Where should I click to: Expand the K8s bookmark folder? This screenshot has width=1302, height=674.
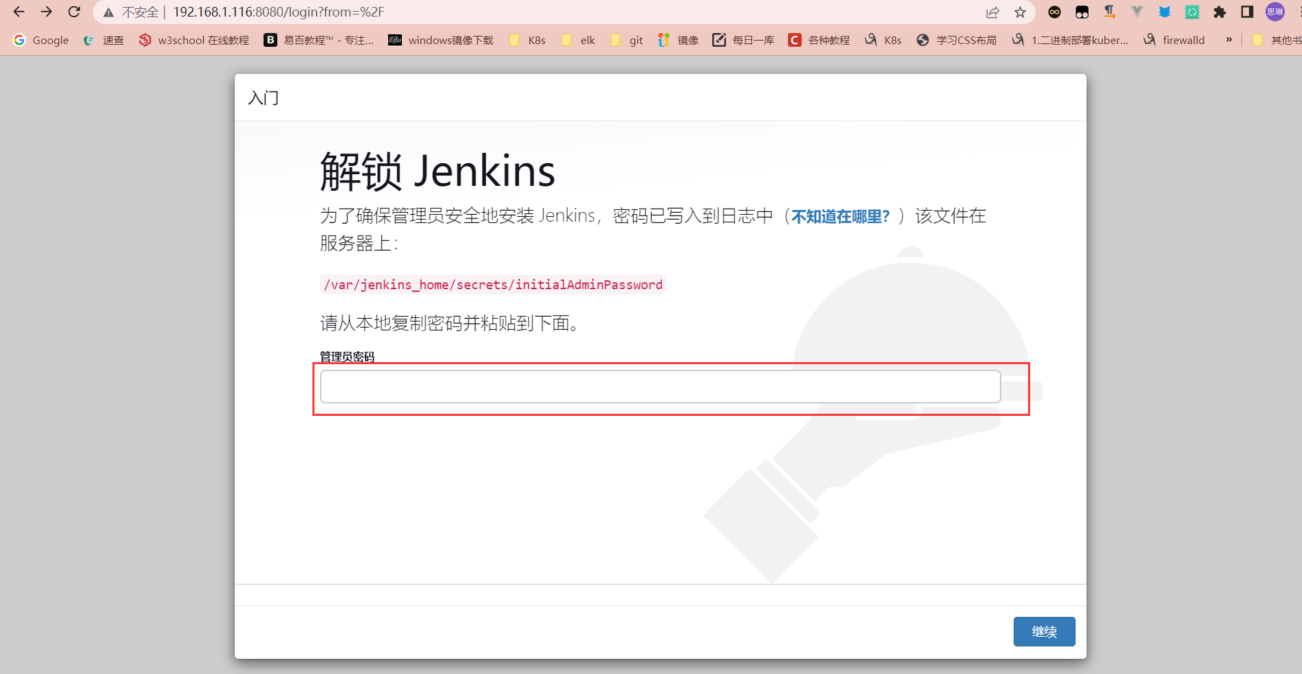pyautogui.click(x=527, y=40)
